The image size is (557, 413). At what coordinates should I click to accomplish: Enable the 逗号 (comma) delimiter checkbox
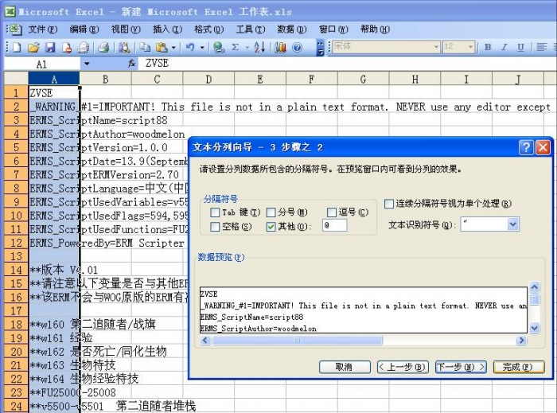[x=332, y=212]
